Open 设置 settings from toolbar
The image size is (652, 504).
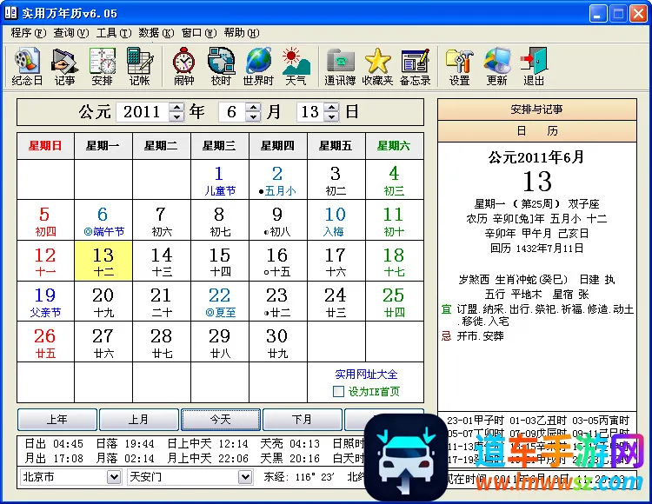459,66
